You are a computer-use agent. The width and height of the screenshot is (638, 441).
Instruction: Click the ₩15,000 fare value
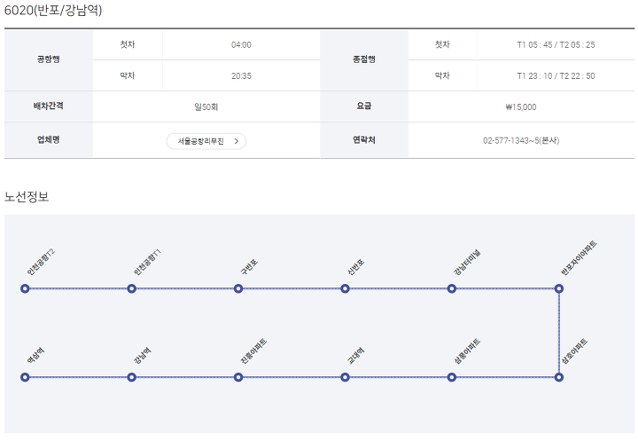point(521,106)
